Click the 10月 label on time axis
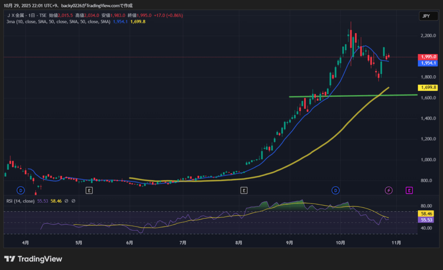 point(340,243)
